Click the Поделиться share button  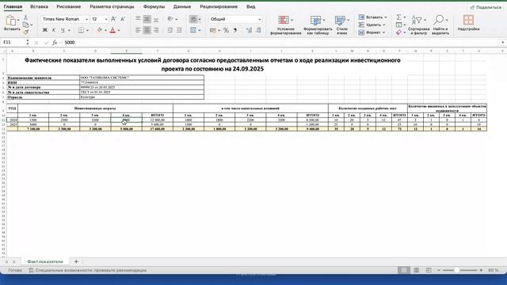tap(486, 7)
